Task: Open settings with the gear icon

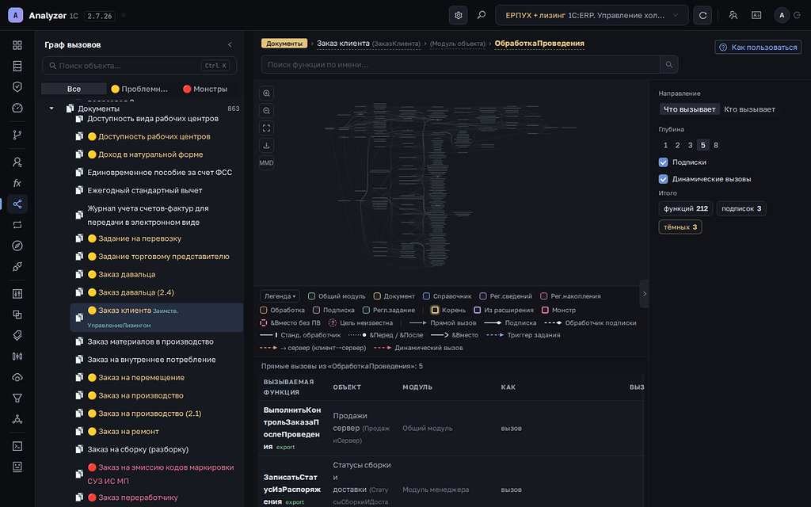Action: 459,16
